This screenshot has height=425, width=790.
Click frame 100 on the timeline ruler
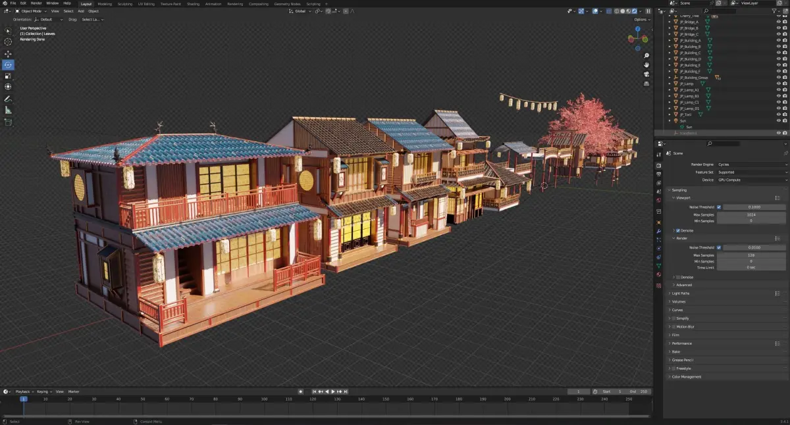264,399
